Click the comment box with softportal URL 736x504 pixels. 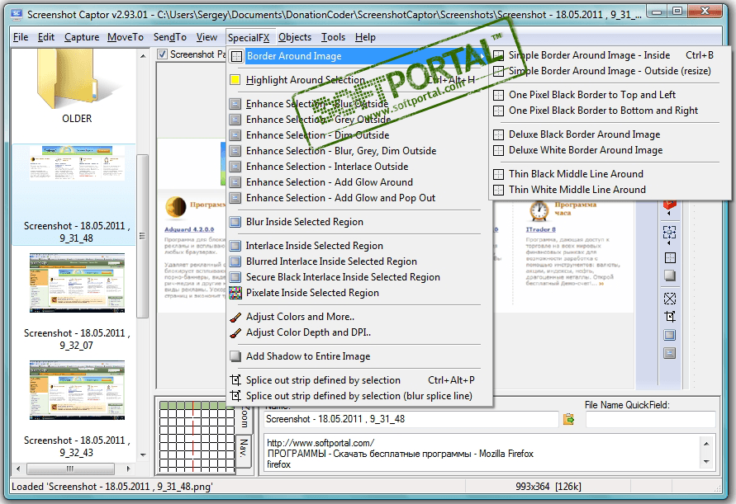coord(481,454)
